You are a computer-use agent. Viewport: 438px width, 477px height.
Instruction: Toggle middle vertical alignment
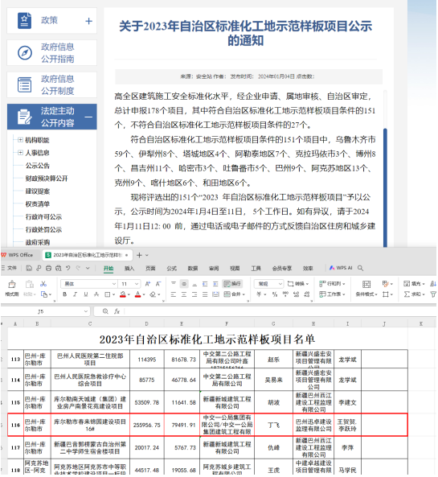point(184,284)
